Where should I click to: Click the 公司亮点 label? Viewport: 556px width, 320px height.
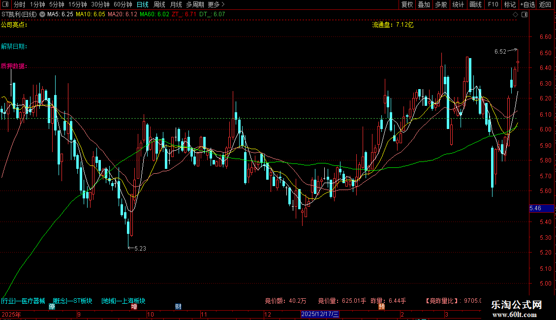(x=14, y=25)
